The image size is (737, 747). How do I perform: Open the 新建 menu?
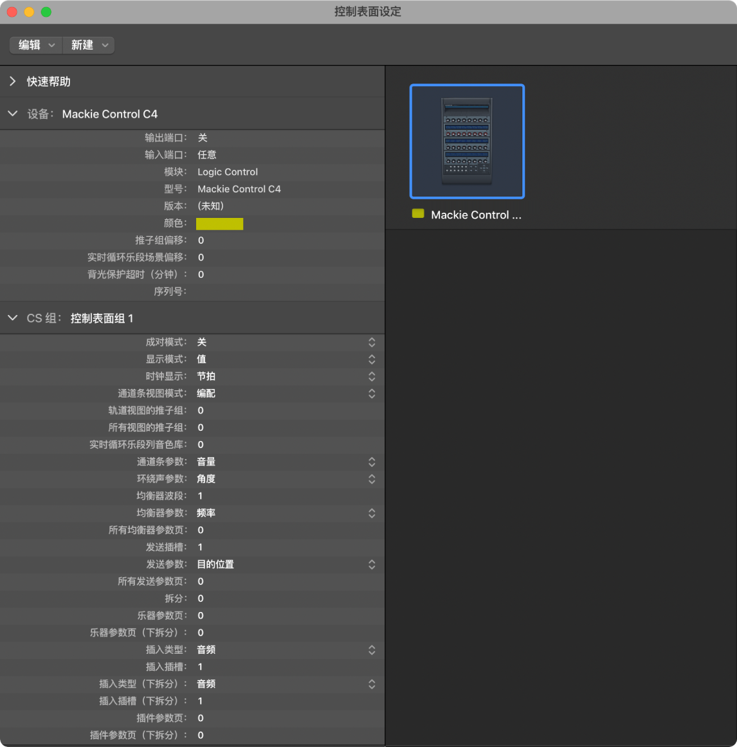click(89, 45)
